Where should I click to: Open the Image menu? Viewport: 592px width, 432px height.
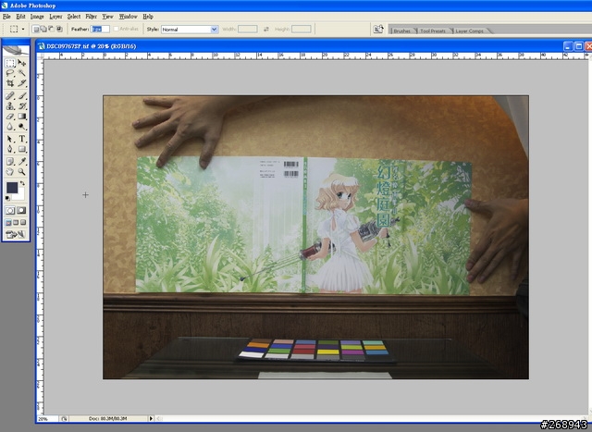(x=37, y=17)
